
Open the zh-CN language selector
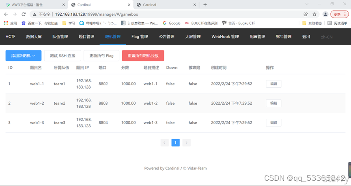coord(327,37)
